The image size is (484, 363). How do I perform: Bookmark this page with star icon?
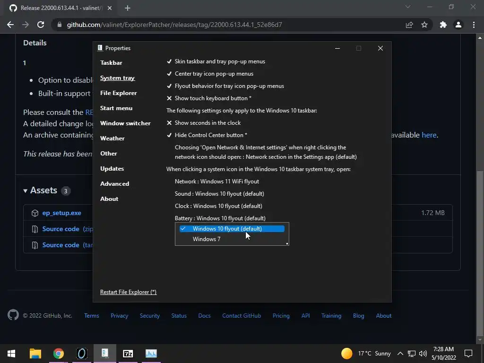[x=424, y=25]
